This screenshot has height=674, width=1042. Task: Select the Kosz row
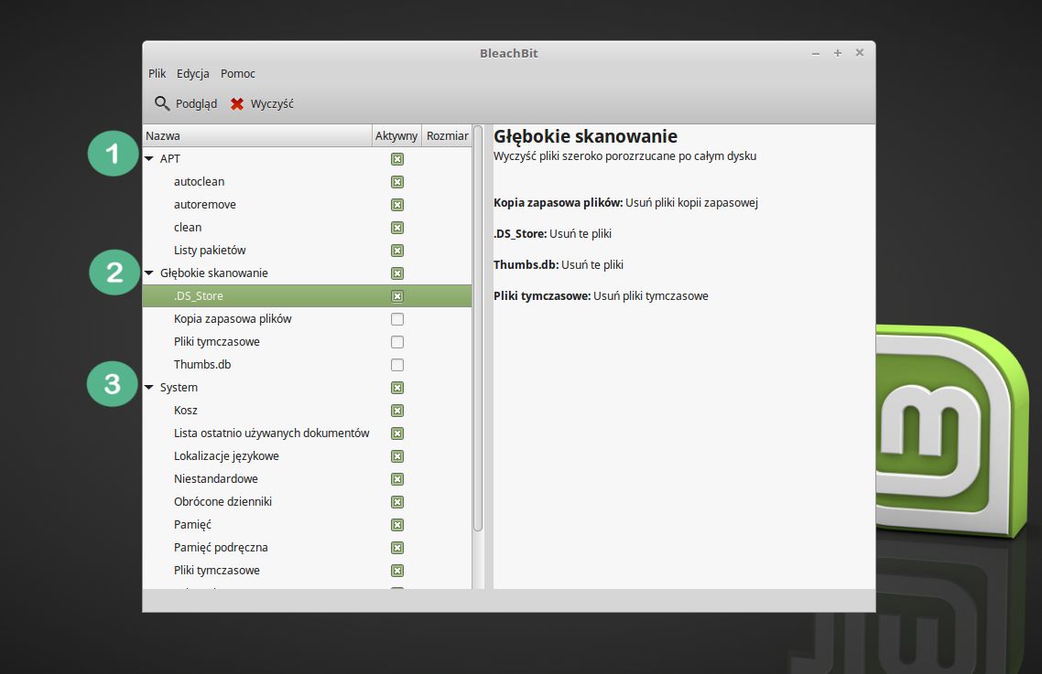tap(307, 411)
